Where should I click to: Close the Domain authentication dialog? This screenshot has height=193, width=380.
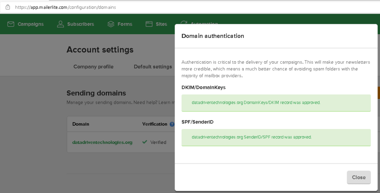coord(358,177)
